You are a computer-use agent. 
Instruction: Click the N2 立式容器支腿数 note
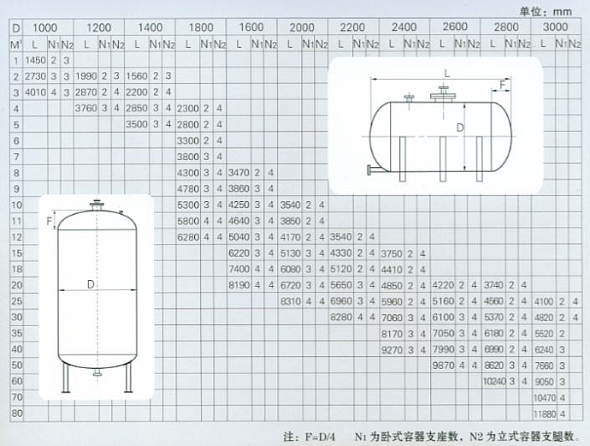(x=522, y=437)
